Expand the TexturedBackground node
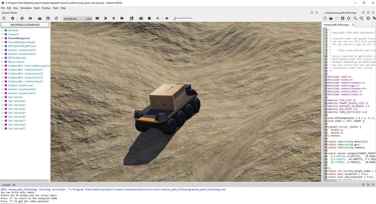Image resolution: width=376 pixels, height=204 pixels. [x=2, y=38]
